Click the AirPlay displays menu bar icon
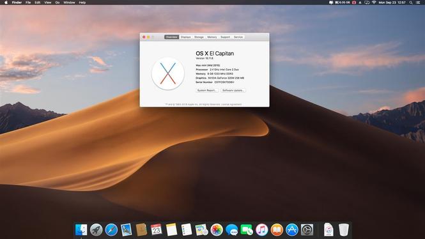 (x=367, y=3)
